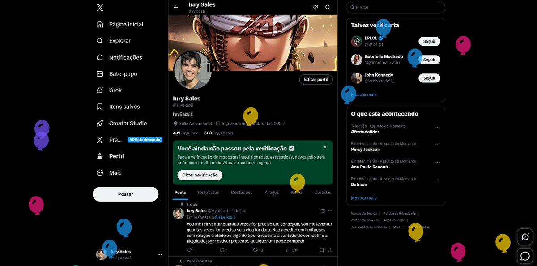Open Termos de Serviço link
Screen dimensions: 537x266
click(363, 214)
